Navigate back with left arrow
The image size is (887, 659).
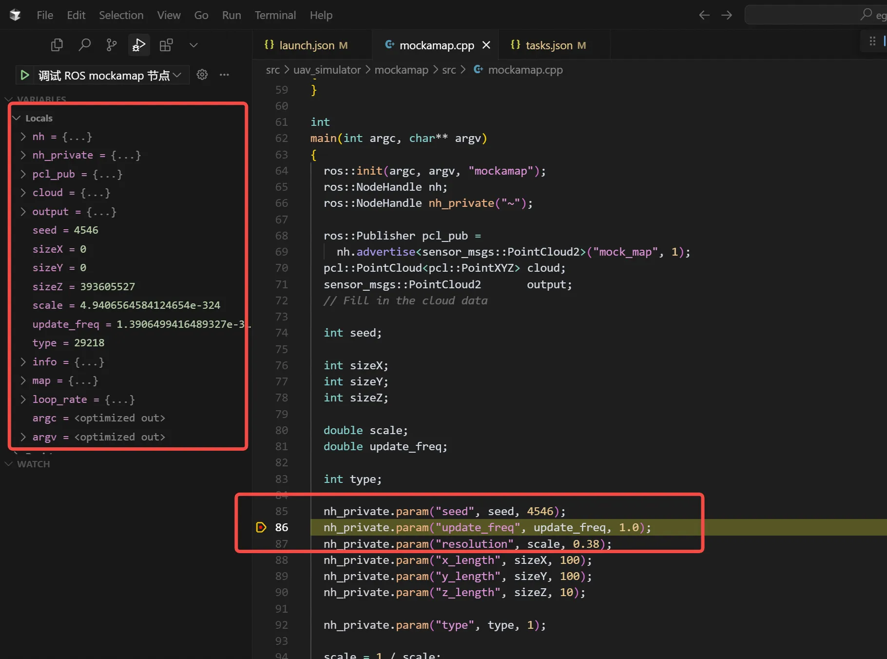tap(704, 15)
